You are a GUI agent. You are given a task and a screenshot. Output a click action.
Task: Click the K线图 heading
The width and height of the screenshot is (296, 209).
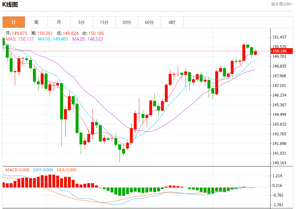coord(10,4)
